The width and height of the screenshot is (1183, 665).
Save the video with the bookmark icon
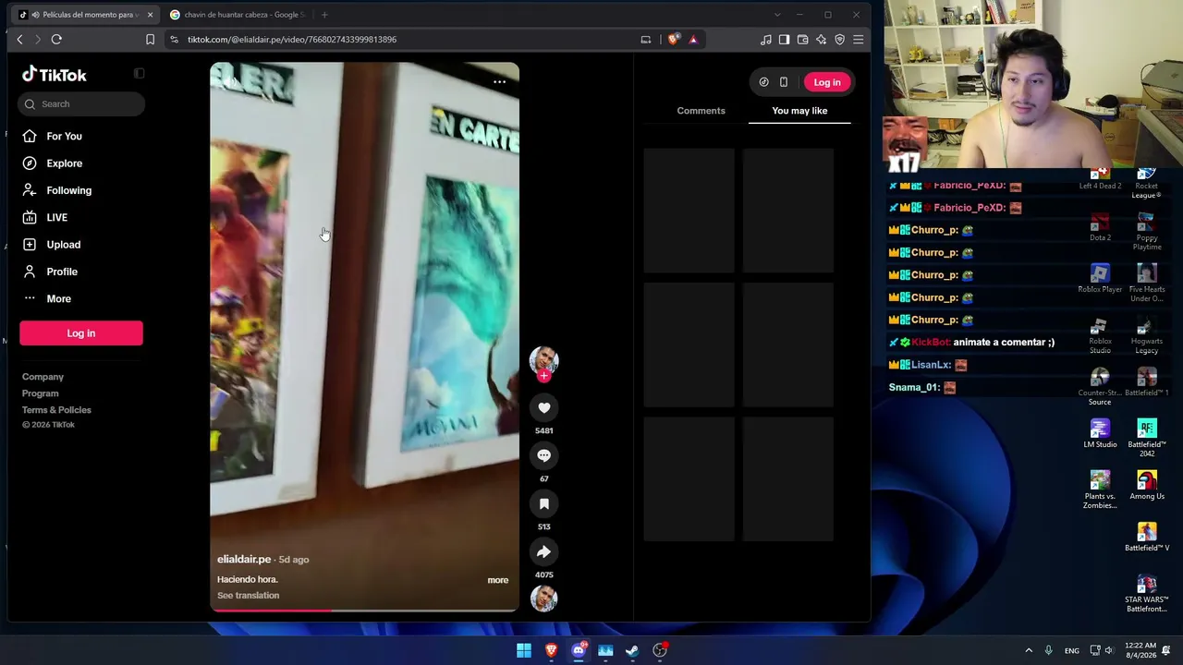click(543, 503)
